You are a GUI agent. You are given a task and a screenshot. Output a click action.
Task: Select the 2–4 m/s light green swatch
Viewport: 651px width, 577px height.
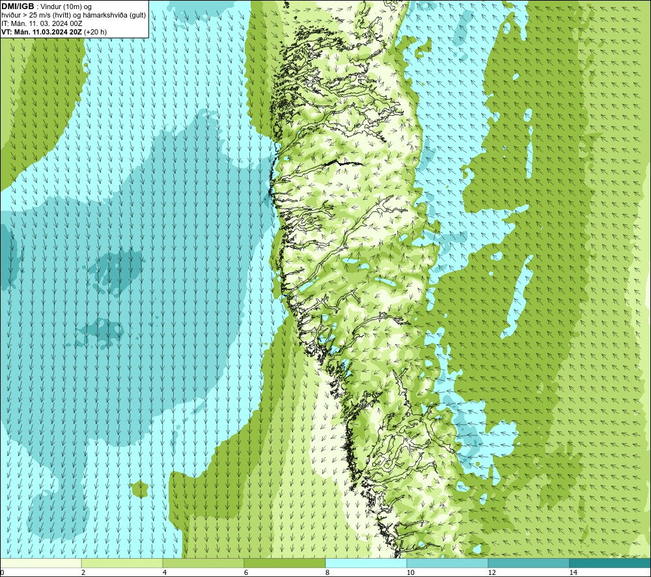point(122,563)
